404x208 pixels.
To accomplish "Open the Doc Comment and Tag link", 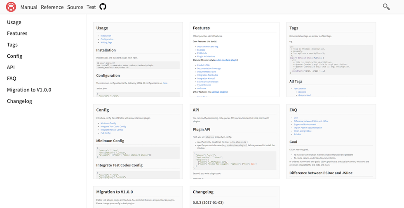I will (208, 47).
